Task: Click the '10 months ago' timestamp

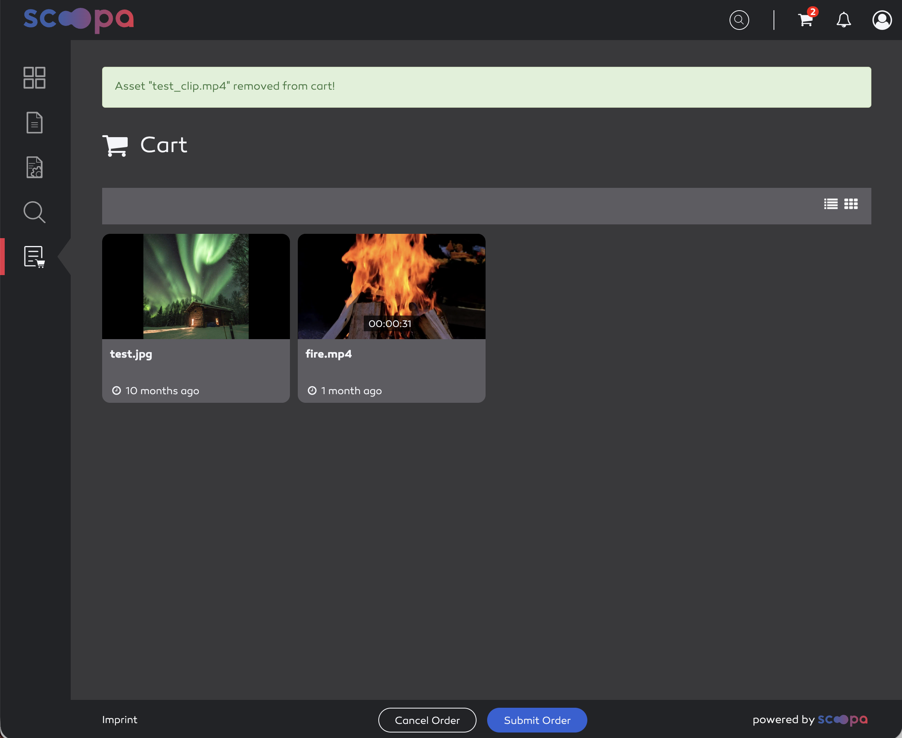Action: pyautogui.click(x=162, y=391)
